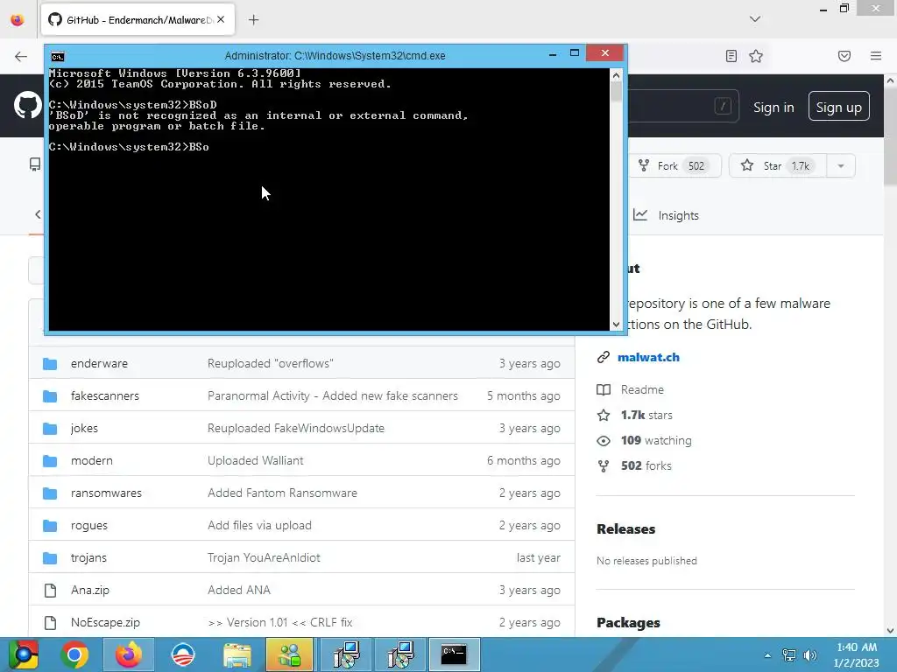897x672 pixels.
Task: Click the page scrollbar down arrow
Action: tap(890, 630)
